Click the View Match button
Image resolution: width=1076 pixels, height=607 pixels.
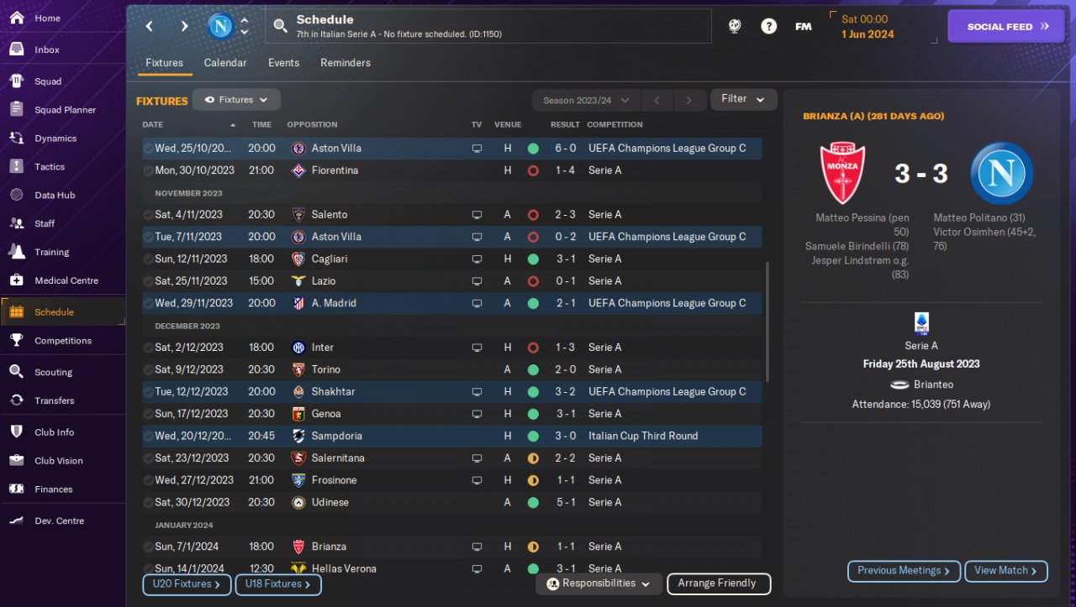coord(1006,571)
